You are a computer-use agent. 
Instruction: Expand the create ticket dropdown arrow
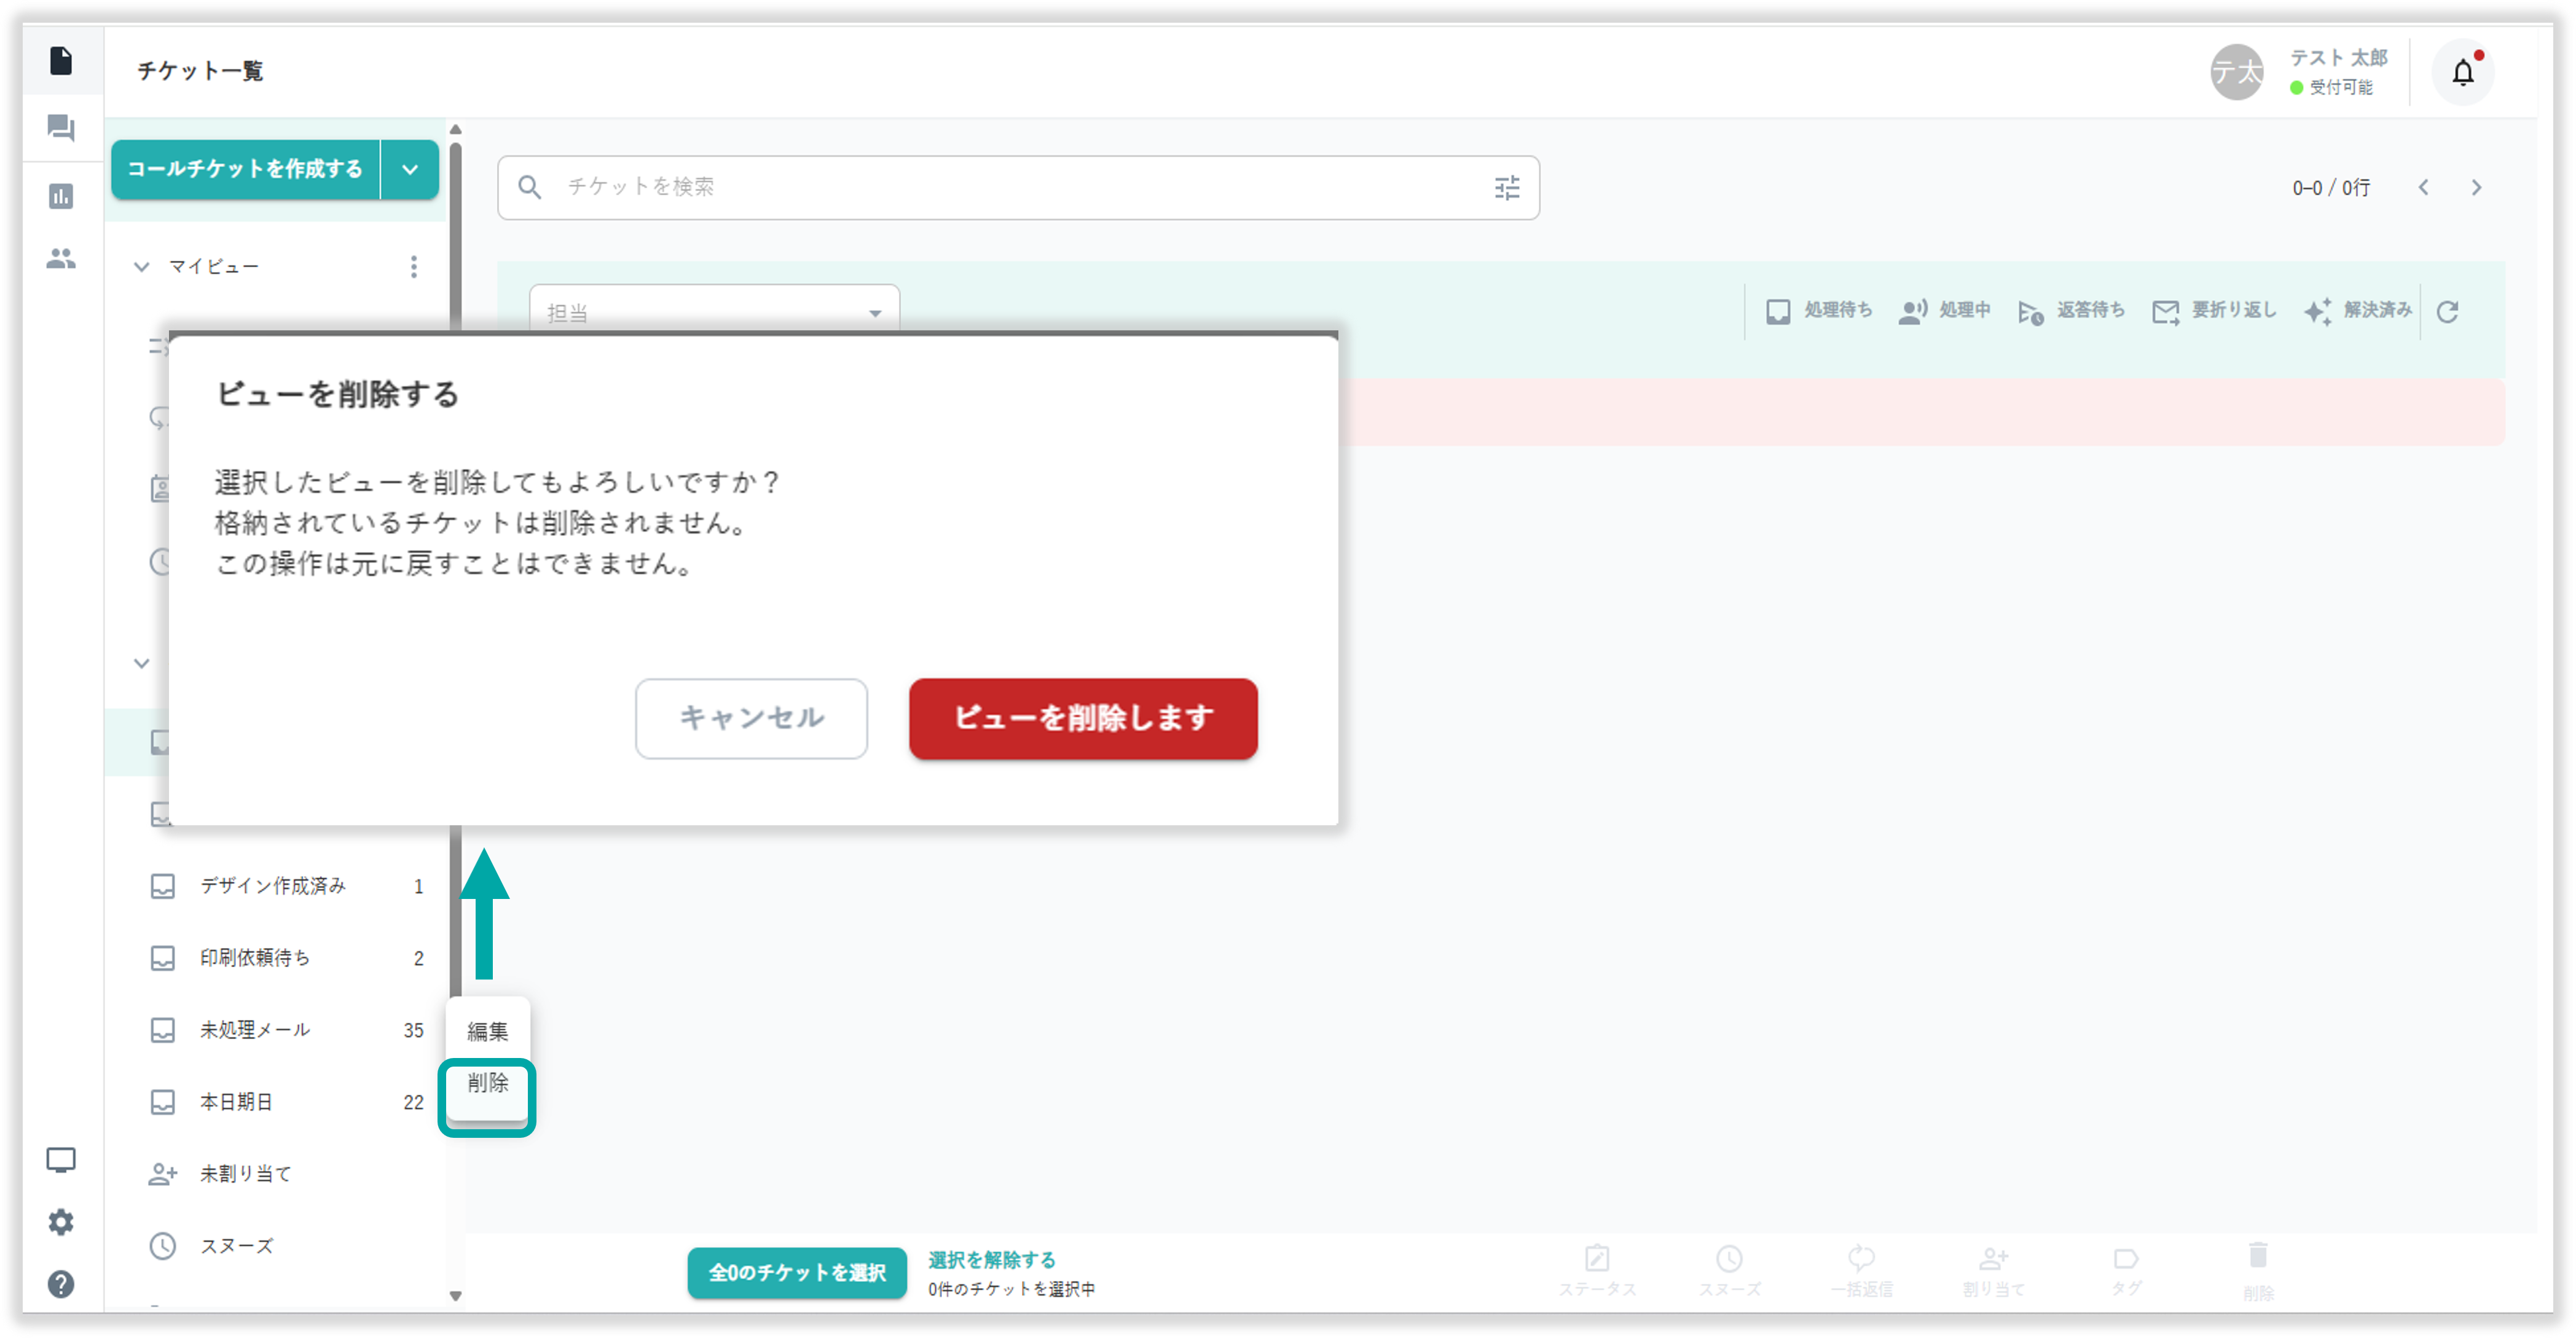coord(410,170)
